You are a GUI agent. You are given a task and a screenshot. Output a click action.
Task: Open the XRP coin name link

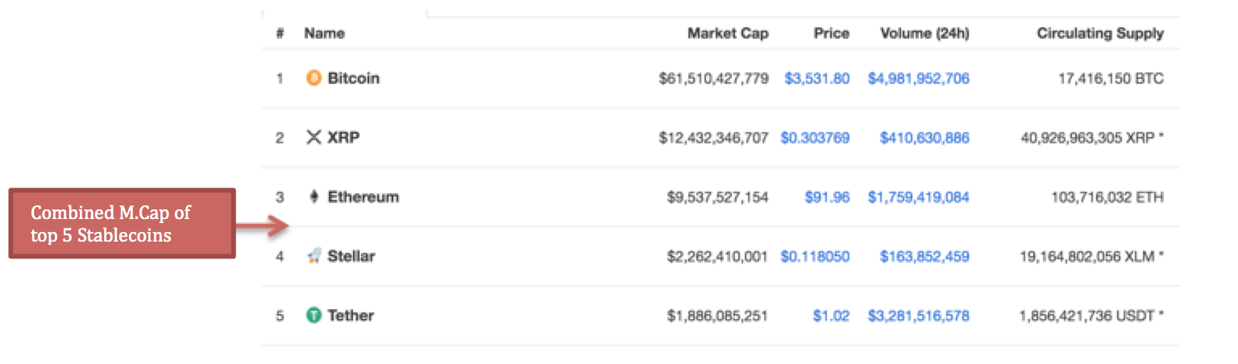tap(343, 138)
